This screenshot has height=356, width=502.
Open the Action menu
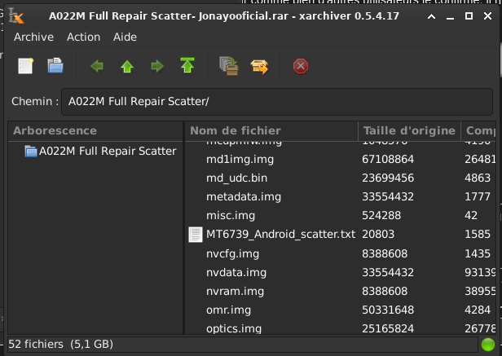click(x=83, y=37)
